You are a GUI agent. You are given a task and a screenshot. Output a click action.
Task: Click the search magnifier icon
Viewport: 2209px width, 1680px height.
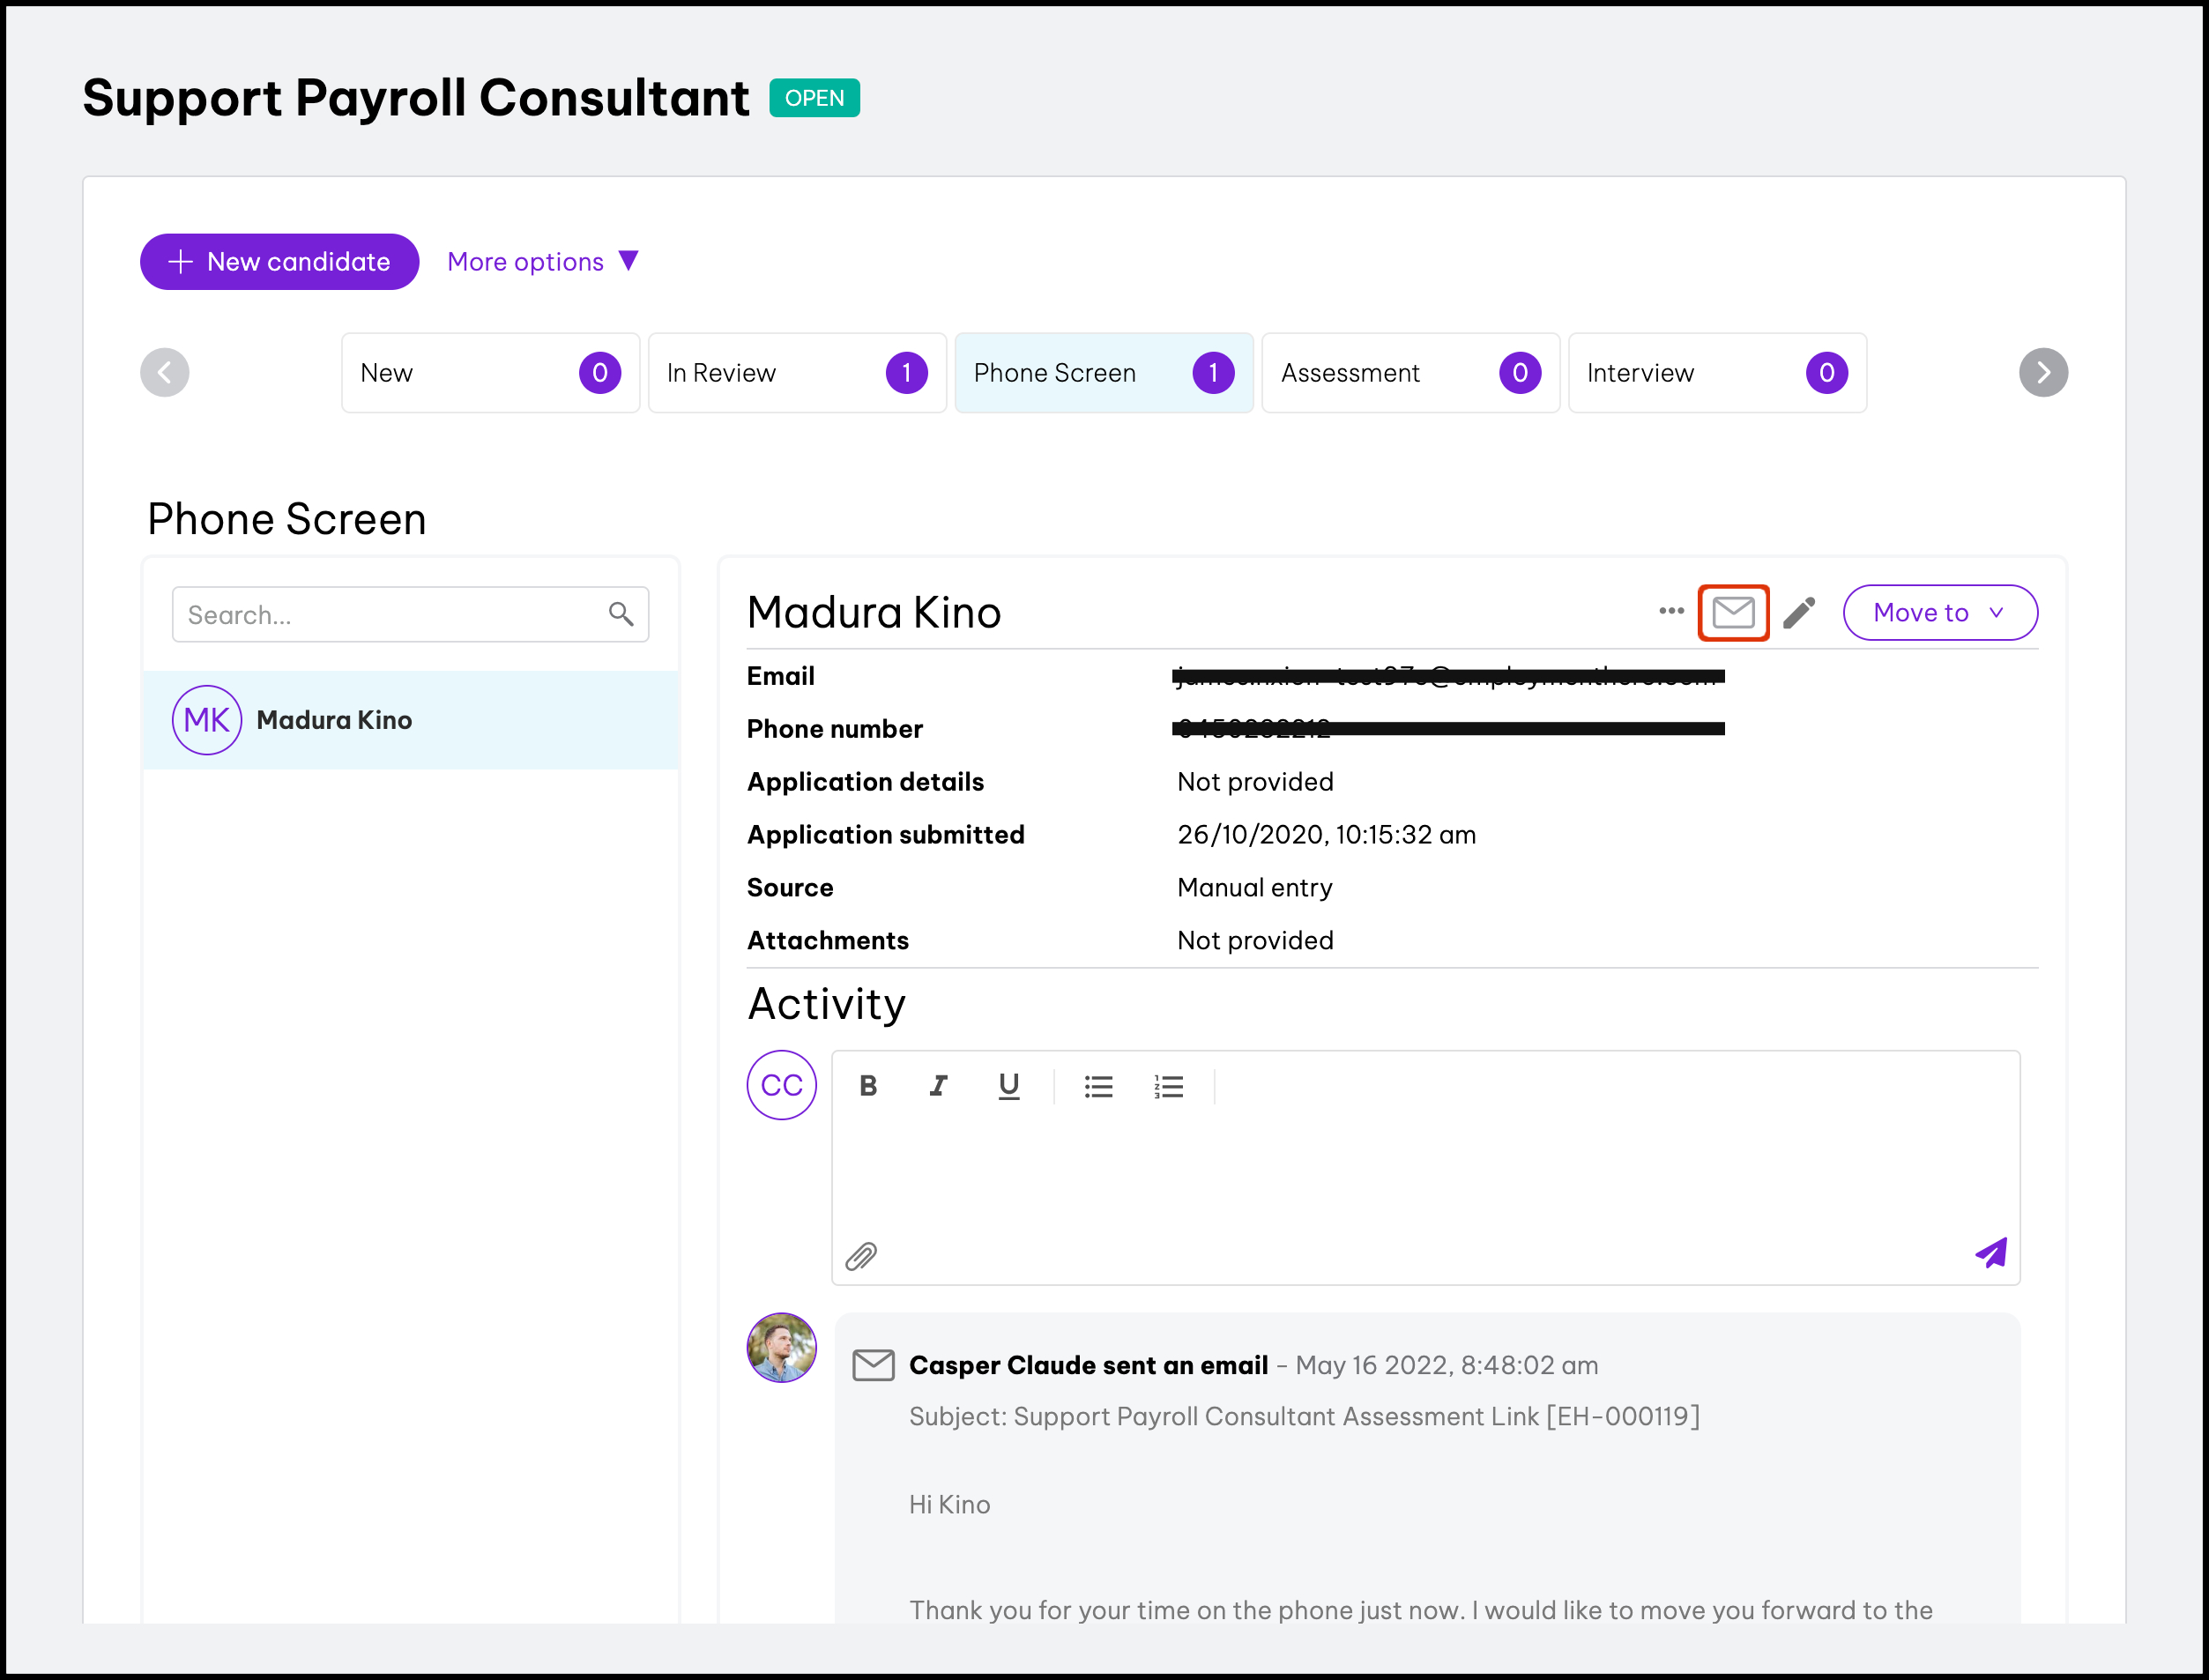pyautogui.click(x=621, y=614)
